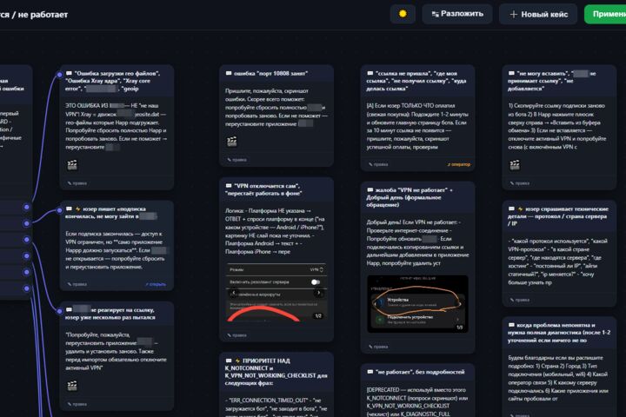Click body text 'ЭТО ОШИБКА ИЗ'
This screenshot has width=626, height=417.
(x=87, y=105)
